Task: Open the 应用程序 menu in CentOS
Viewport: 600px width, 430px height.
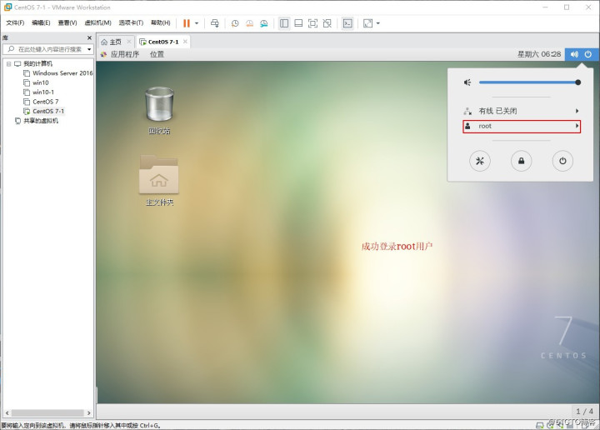Action: click(x=125, y=54)
